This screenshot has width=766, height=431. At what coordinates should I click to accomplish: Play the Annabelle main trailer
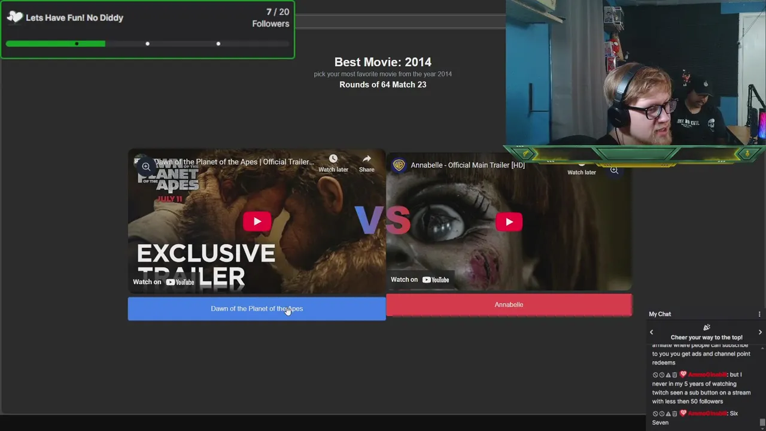(509, 221)
